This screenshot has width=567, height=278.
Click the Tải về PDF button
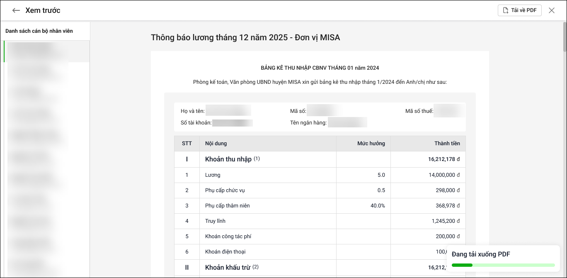[x=519, y=10]
